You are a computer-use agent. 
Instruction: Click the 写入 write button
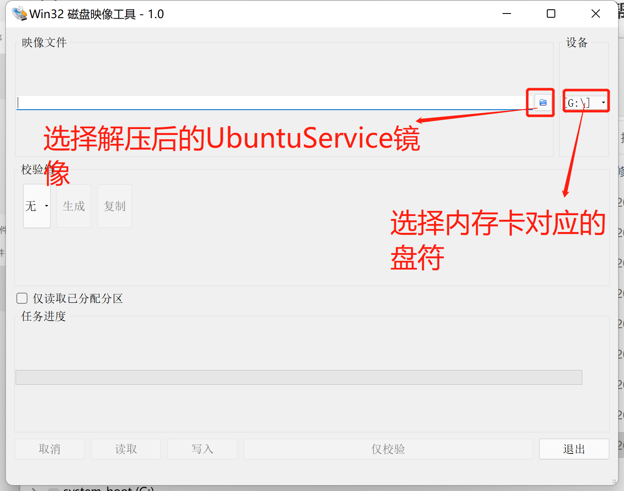tap(202, 449)
